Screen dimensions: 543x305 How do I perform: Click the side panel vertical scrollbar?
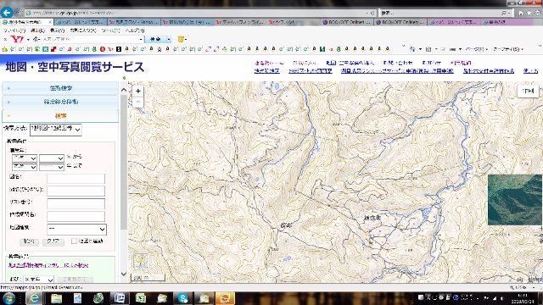coord(124,163)
